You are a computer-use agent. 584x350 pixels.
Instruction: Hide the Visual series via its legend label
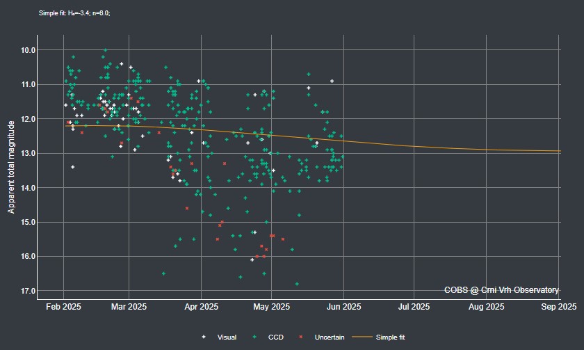click(x=227, y=337)
